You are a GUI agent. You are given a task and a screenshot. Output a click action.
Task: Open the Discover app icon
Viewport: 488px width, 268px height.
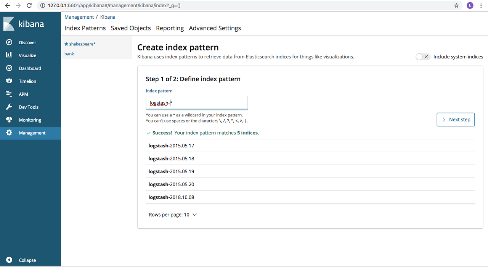click(10, 42)
